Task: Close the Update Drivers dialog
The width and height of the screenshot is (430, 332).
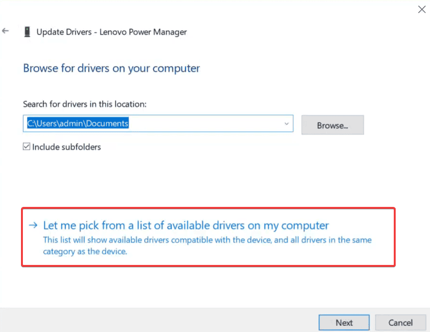Action: [421, 10]
